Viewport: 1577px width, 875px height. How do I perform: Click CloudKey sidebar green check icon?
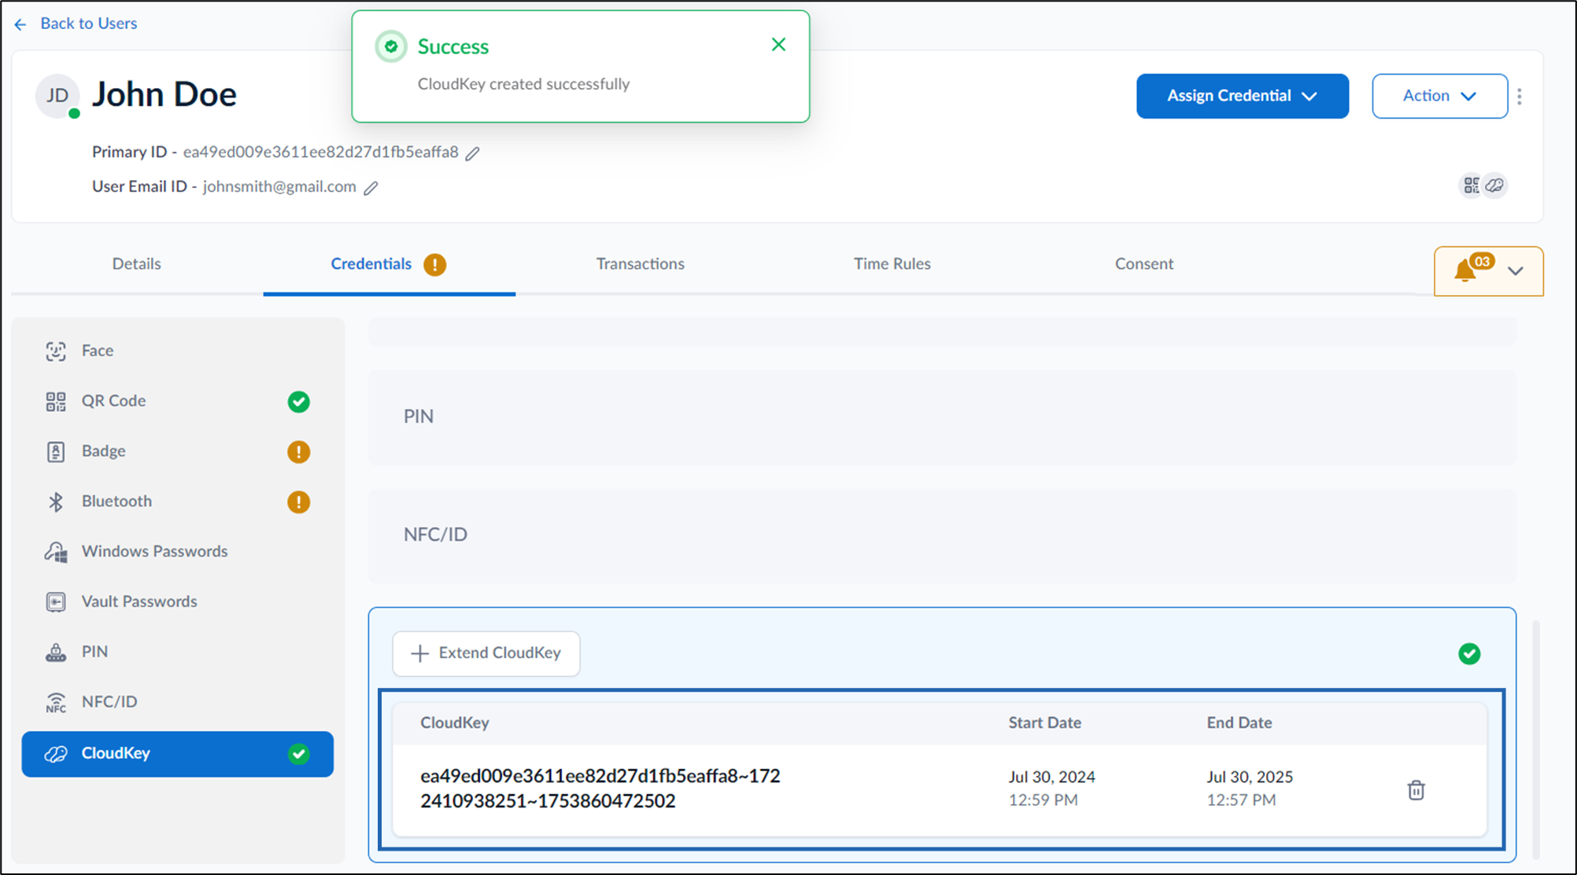pos(298,754)
